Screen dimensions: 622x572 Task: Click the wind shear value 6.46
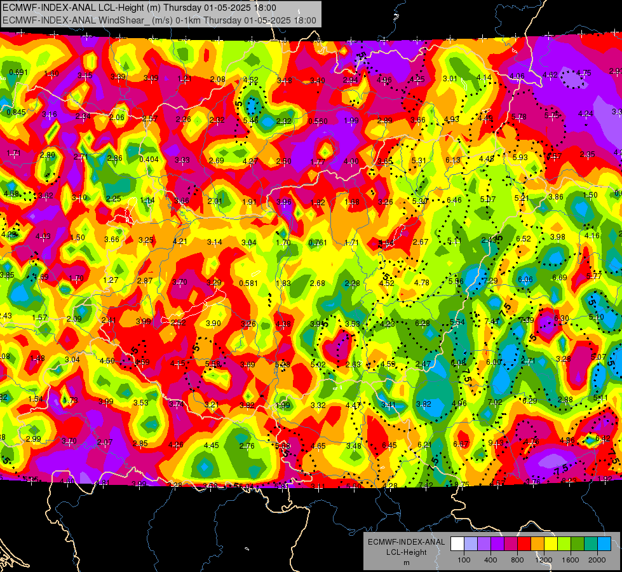pyautogui.click(x=454, y=200)
